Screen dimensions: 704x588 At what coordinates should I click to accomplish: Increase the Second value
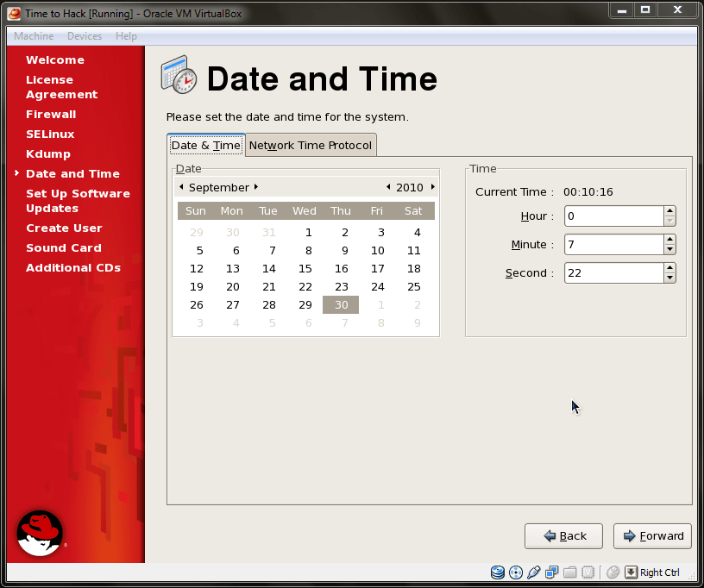[x=669, y=268]
